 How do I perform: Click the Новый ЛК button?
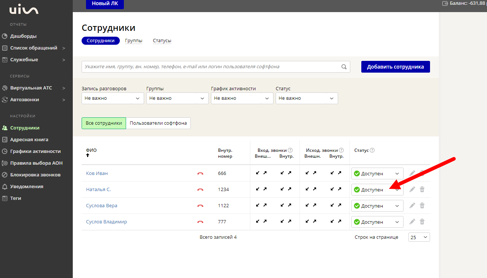click(x=105, y=4)
